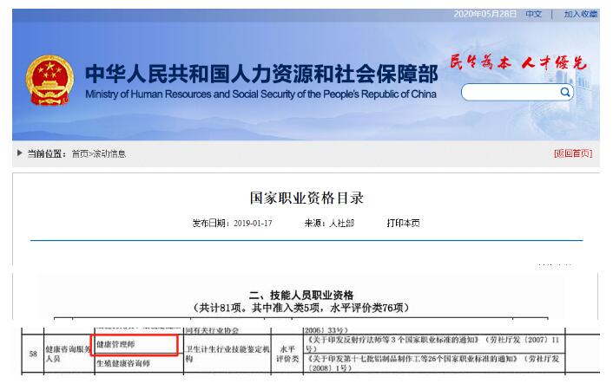The height and width of the screenshot is (390, 613).
Task: Click the 二、技能人员职业资格 section heading
Action: pos(300,296)
